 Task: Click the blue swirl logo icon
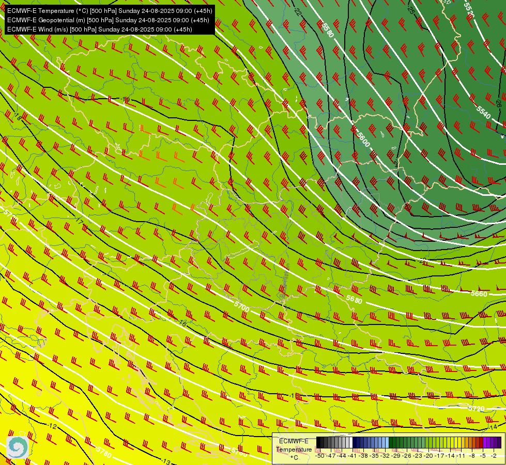click(x=18, y=447)
